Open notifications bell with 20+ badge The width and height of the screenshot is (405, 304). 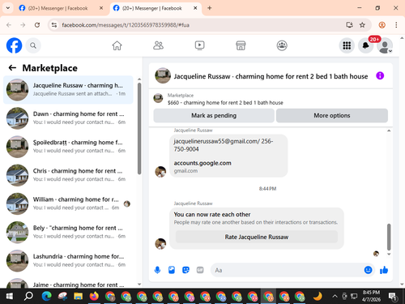pos(366,45)
